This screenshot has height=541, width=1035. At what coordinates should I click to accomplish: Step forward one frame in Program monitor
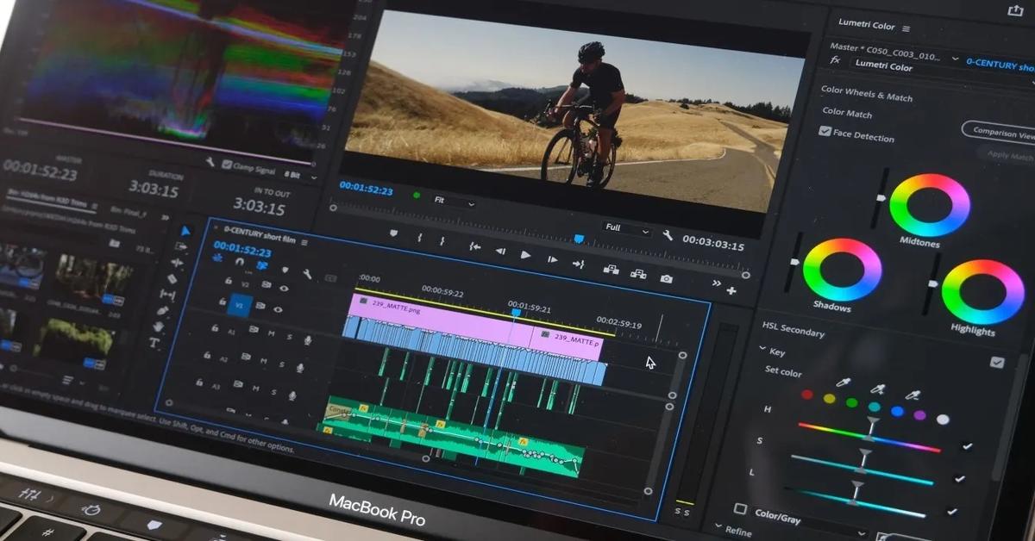coord(552,259)
